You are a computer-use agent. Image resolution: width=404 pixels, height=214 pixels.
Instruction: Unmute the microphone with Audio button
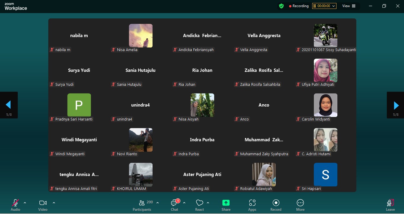tap(15, 203)
